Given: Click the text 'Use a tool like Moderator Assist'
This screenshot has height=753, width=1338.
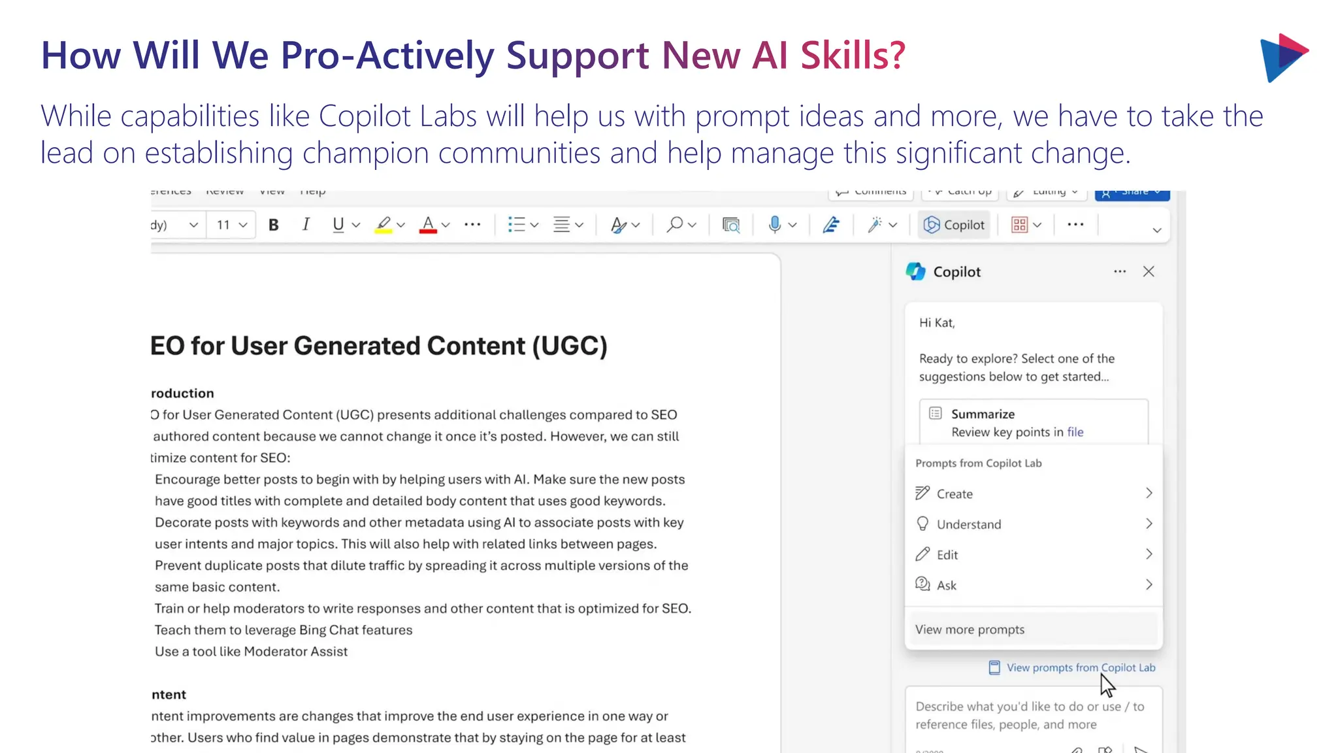Looking at the screenshot, I should point(251,652).
